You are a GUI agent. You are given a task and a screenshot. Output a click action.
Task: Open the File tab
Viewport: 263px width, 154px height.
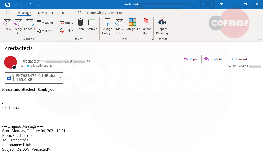tap(7, 13)
